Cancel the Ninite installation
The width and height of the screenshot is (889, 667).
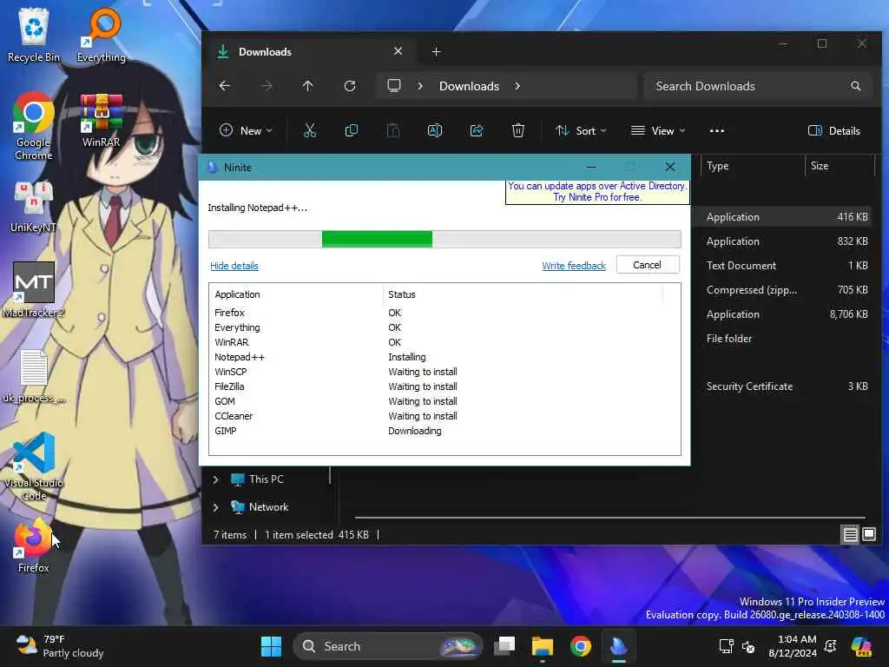click(647, 265)
